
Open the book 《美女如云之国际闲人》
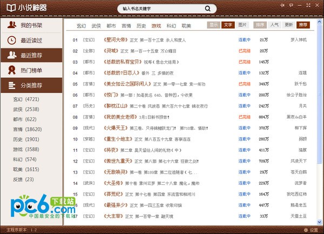[x=127, y=84]
